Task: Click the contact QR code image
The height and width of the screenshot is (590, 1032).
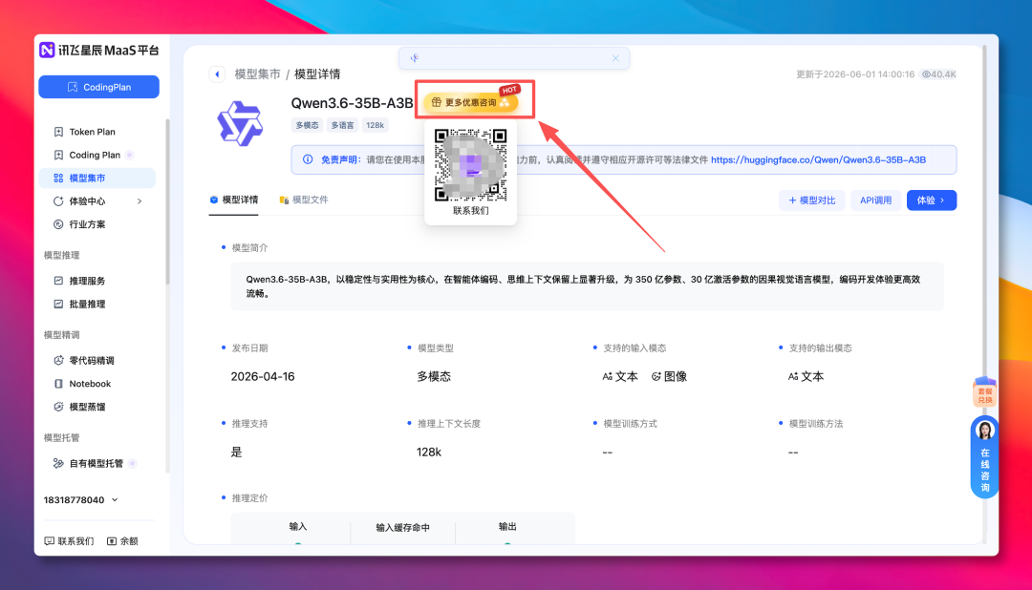Action: click(x=470, y=165)
